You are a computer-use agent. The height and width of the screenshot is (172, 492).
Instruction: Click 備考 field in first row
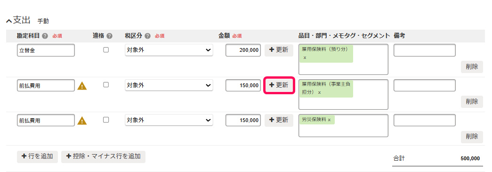(x=425, y=50)
